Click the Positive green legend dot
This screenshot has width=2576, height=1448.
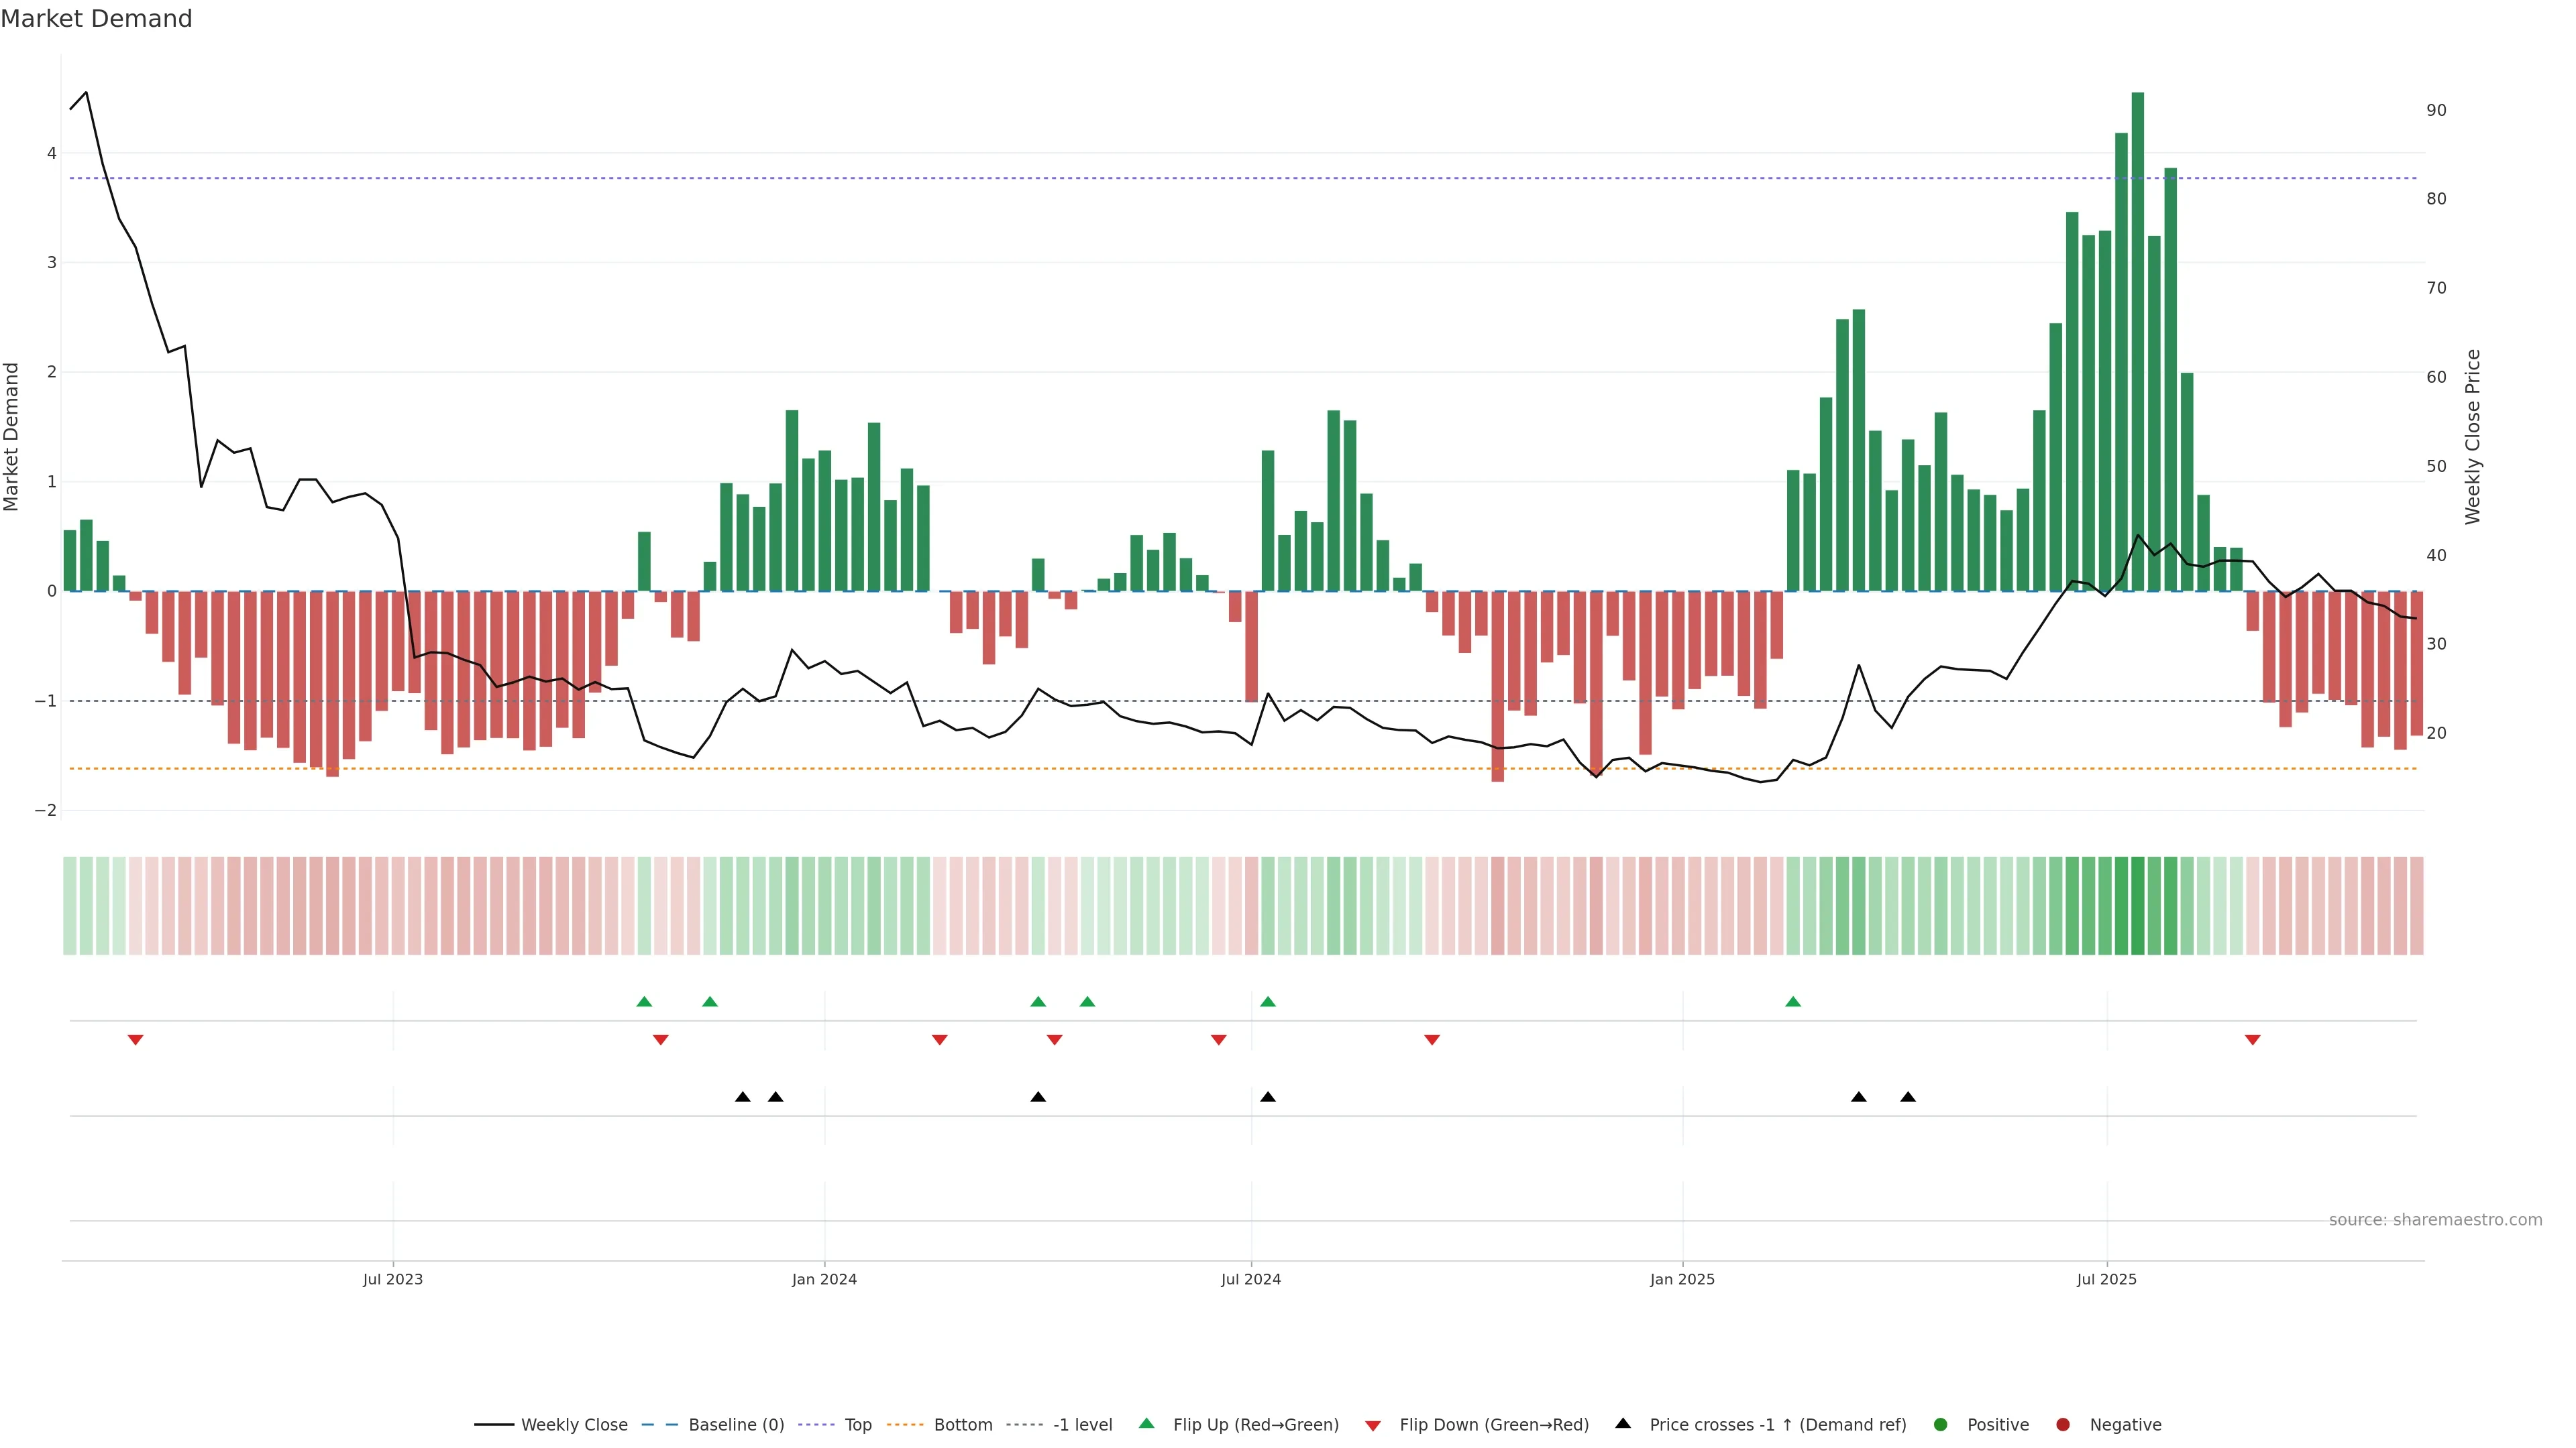click(1941, 1425)
